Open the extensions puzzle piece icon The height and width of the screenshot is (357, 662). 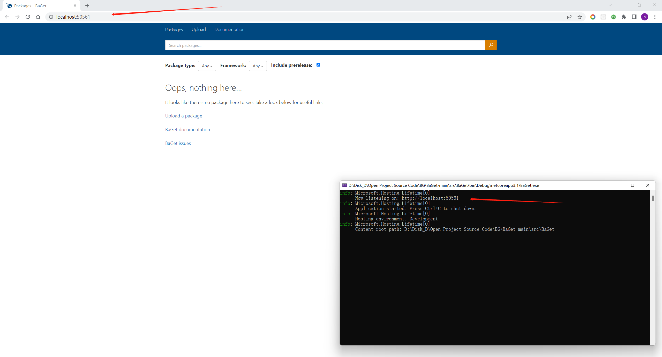point(624,17)
